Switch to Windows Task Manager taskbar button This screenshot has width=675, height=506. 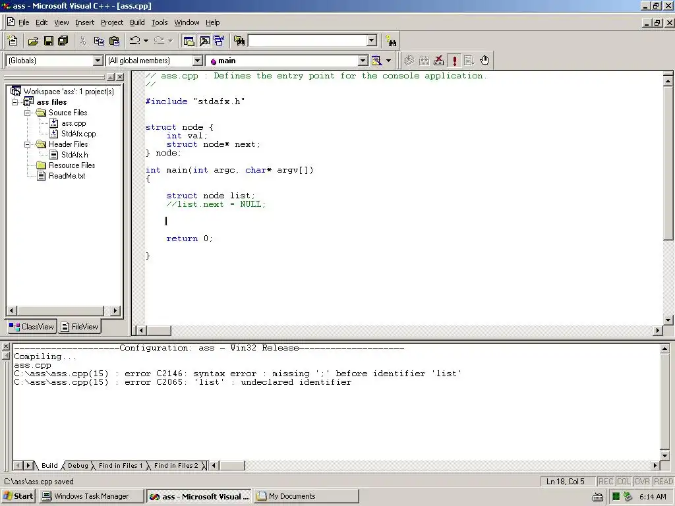90,496
